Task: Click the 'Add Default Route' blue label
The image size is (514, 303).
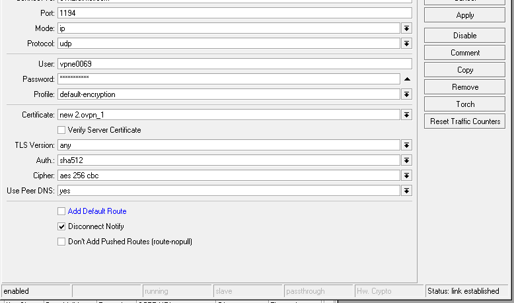Action: coord(97,211)
